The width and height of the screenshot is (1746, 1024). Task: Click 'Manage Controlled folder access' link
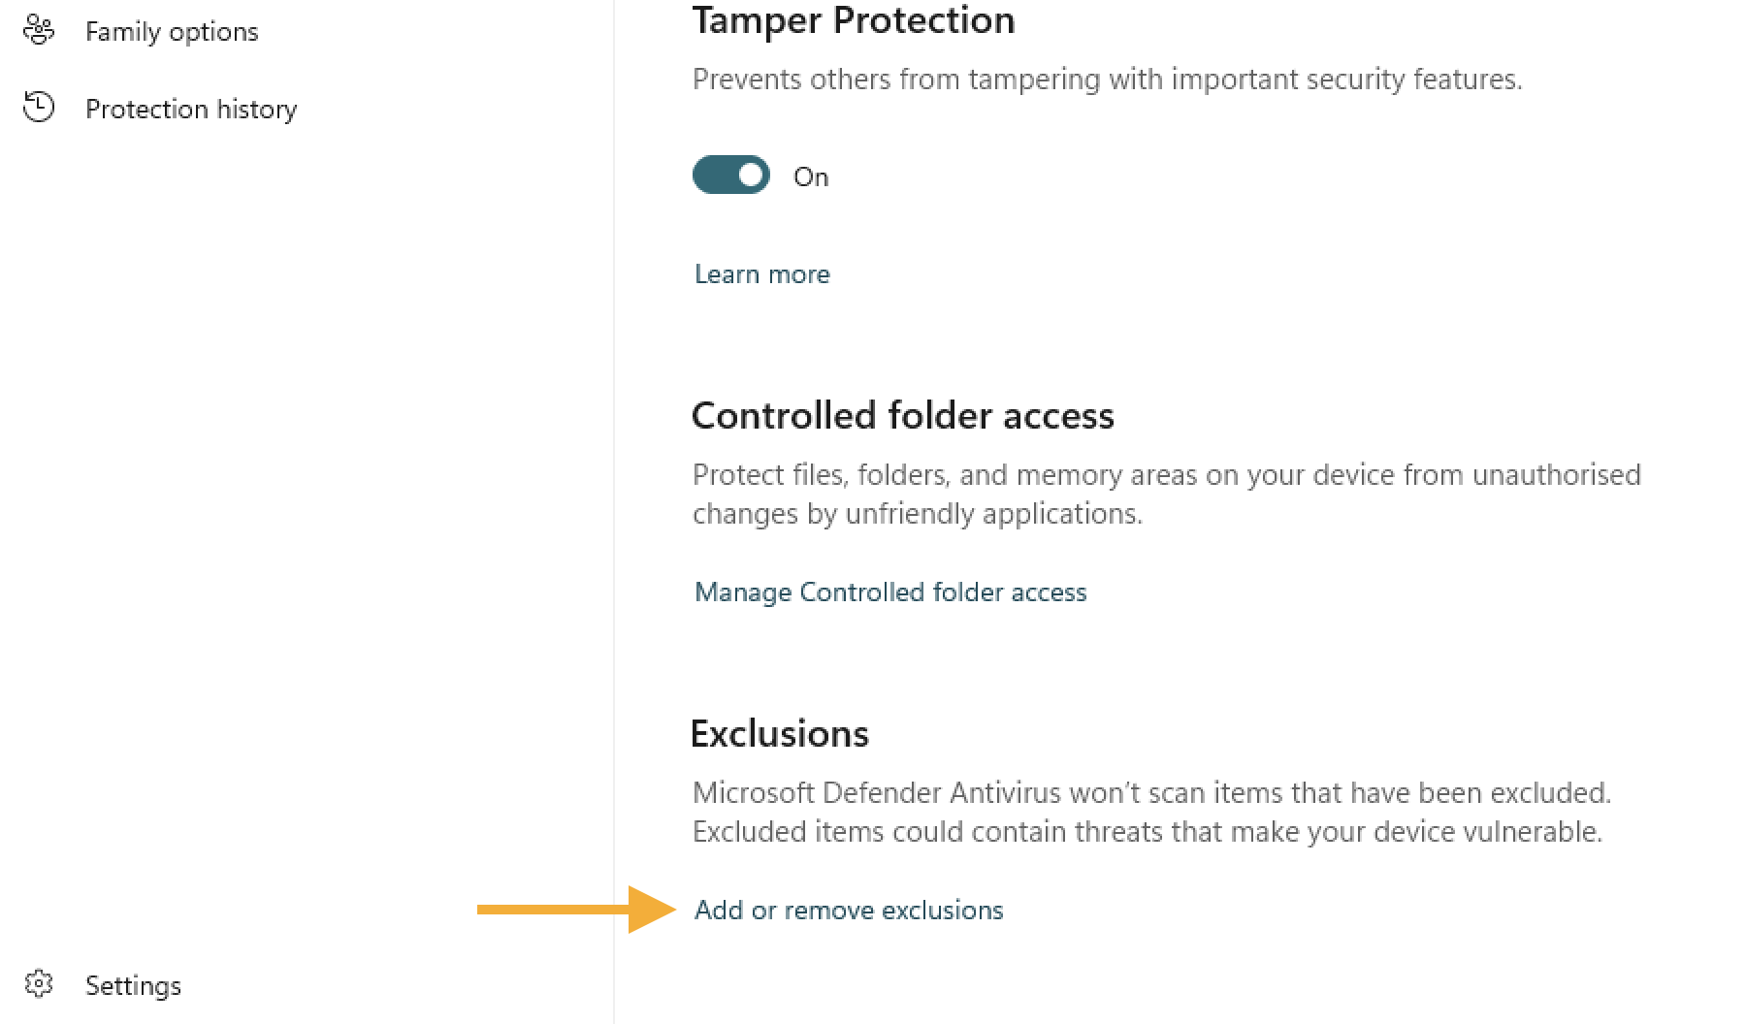890,592
